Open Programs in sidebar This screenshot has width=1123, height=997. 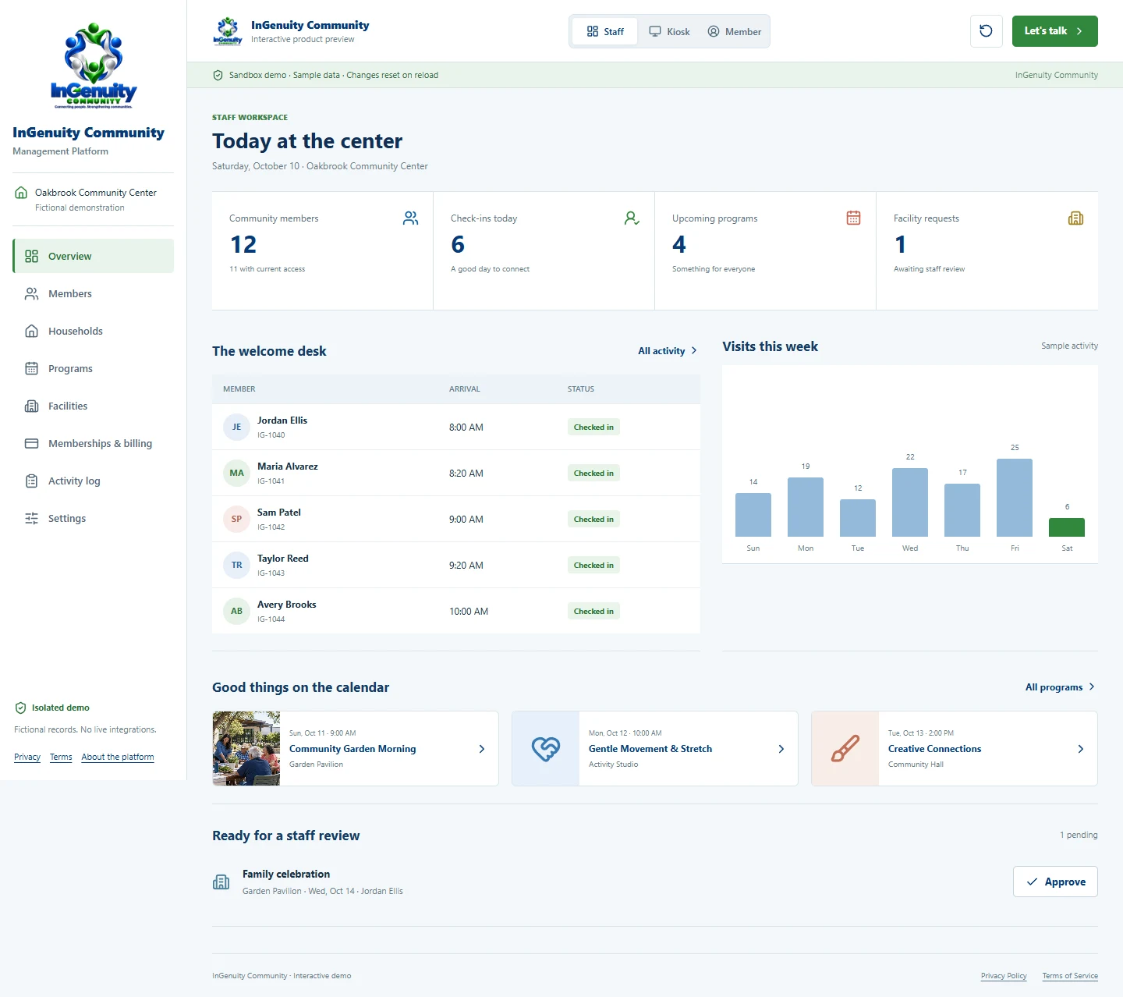click(x=93, y=368)
